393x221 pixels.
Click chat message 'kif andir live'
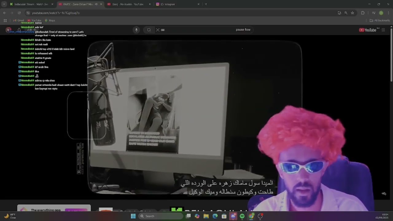(x=41, y=67)
